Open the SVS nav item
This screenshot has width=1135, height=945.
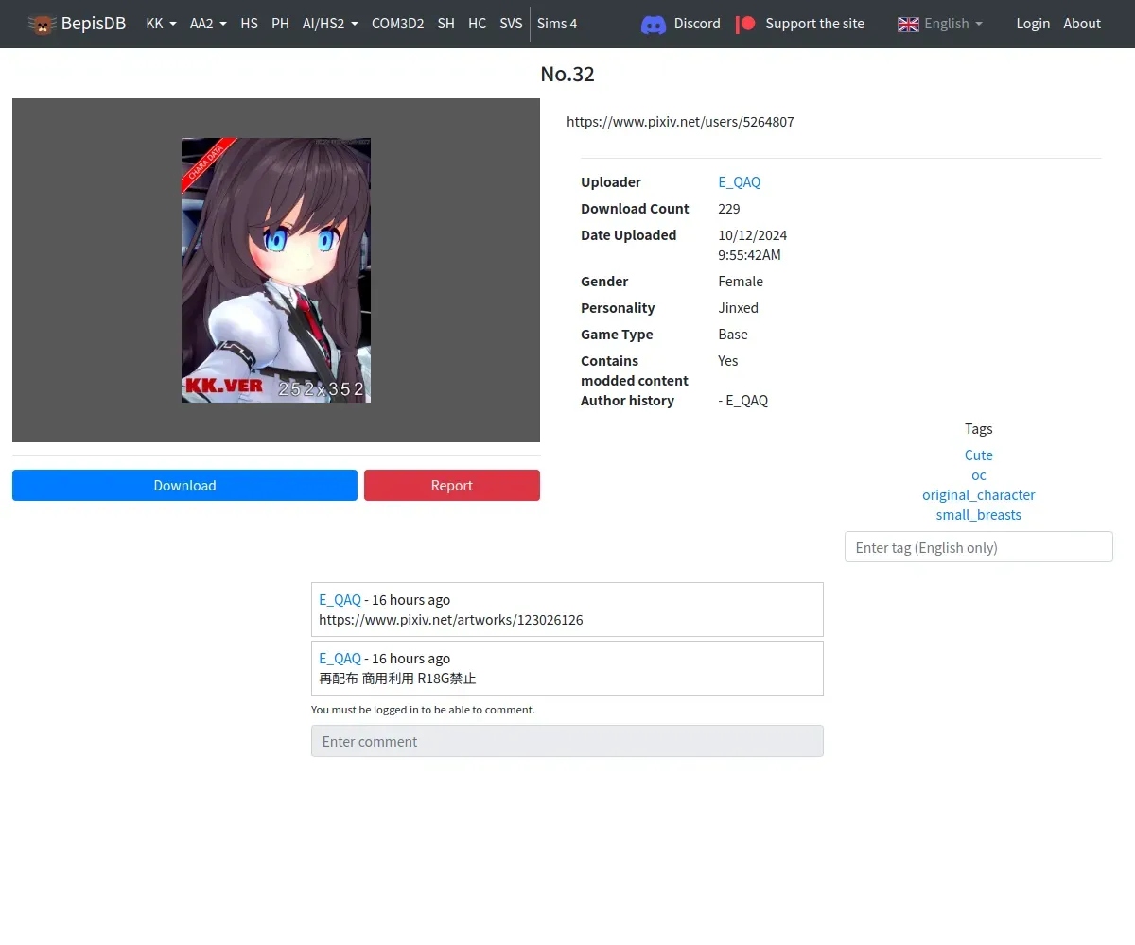click(x=511, y=24)
